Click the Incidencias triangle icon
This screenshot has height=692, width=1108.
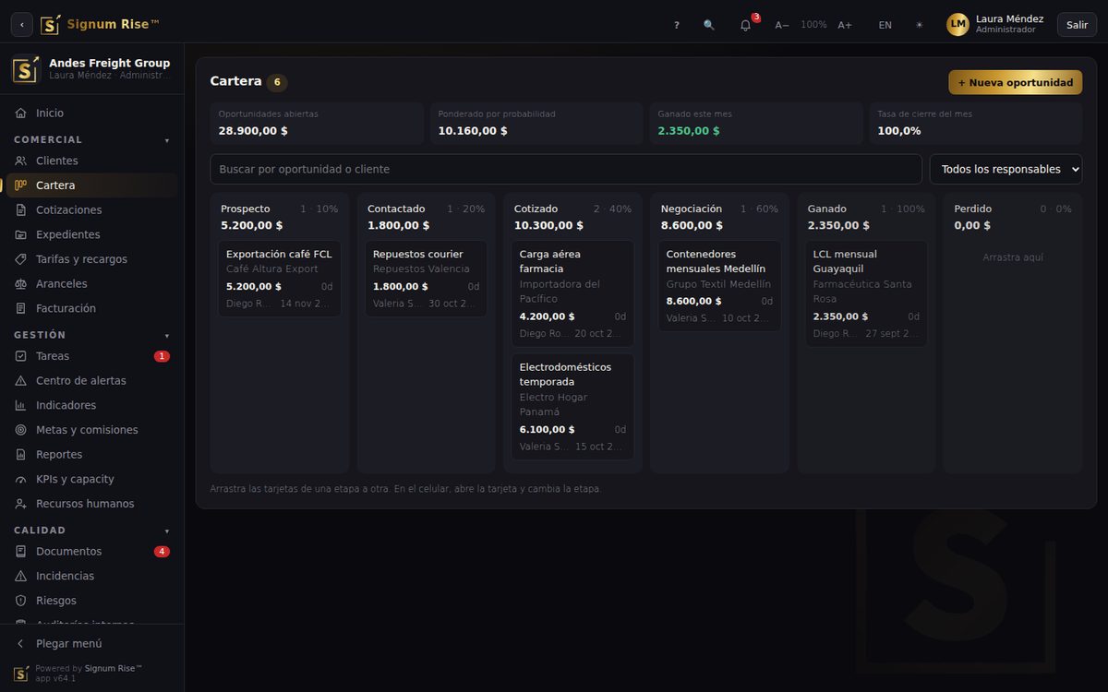(21, 576)
